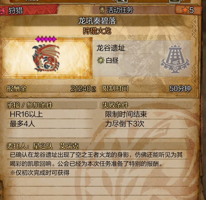The image size is (206, 200).
Task: Click the orange star quest level icon
Action: tap(185, 10)
